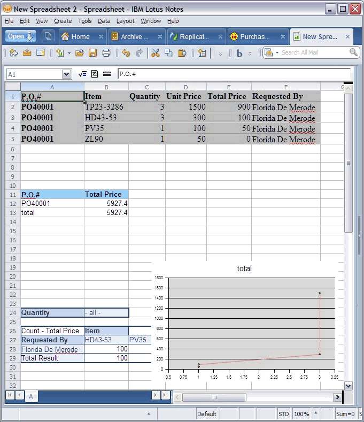Viewport: 364px width, 422px height.
Task: Toggle bold formatting button
Action: point(239,53)
